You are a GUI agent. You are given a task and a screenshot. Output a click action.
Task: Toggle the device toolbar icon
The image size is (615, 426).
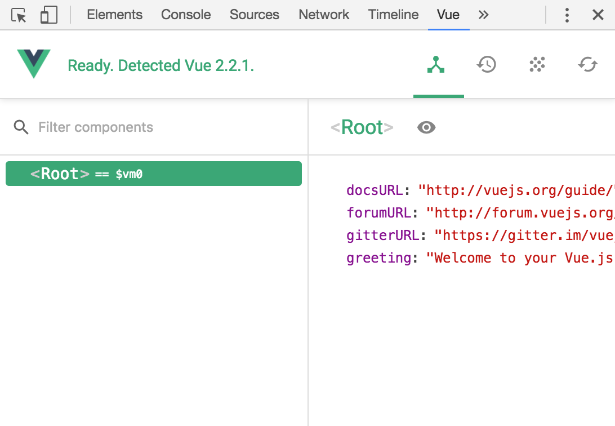[49, 15]
